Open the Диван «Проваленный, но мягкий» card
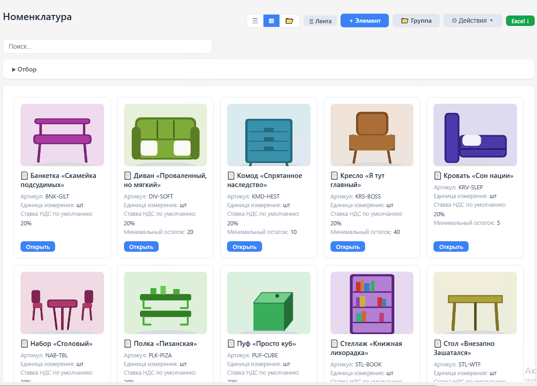 [x=141, y=247]
